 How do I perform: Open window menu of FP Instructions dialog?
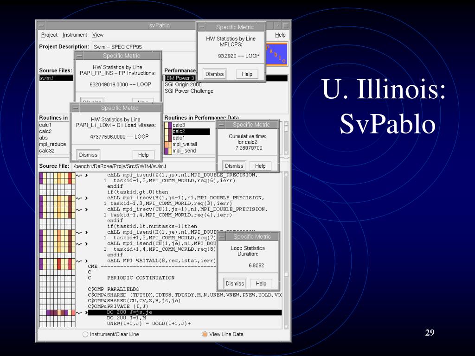tap(79, 56)
